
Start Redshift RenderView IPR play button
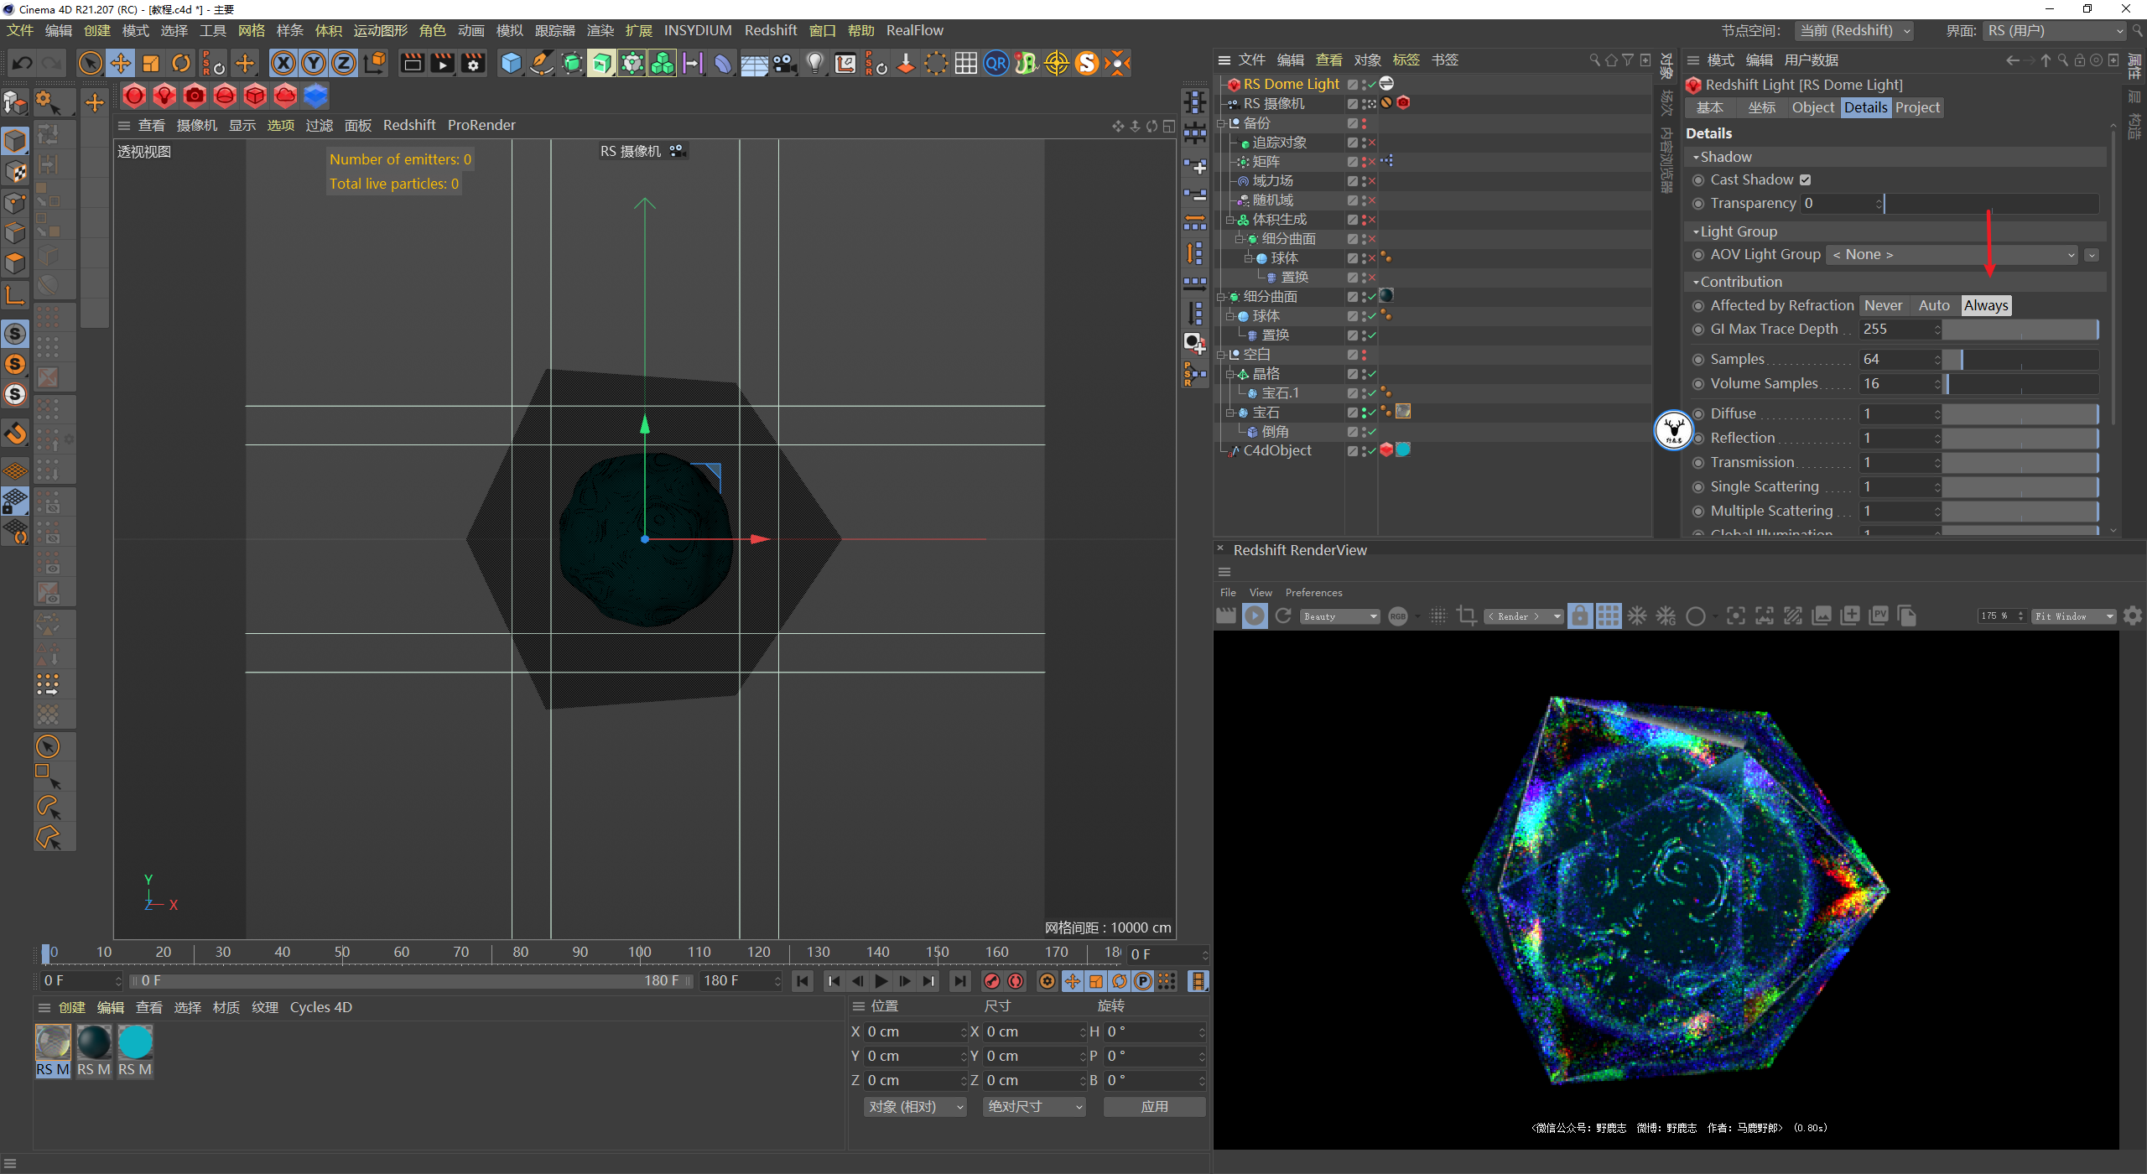click(x=1255, y=616)
